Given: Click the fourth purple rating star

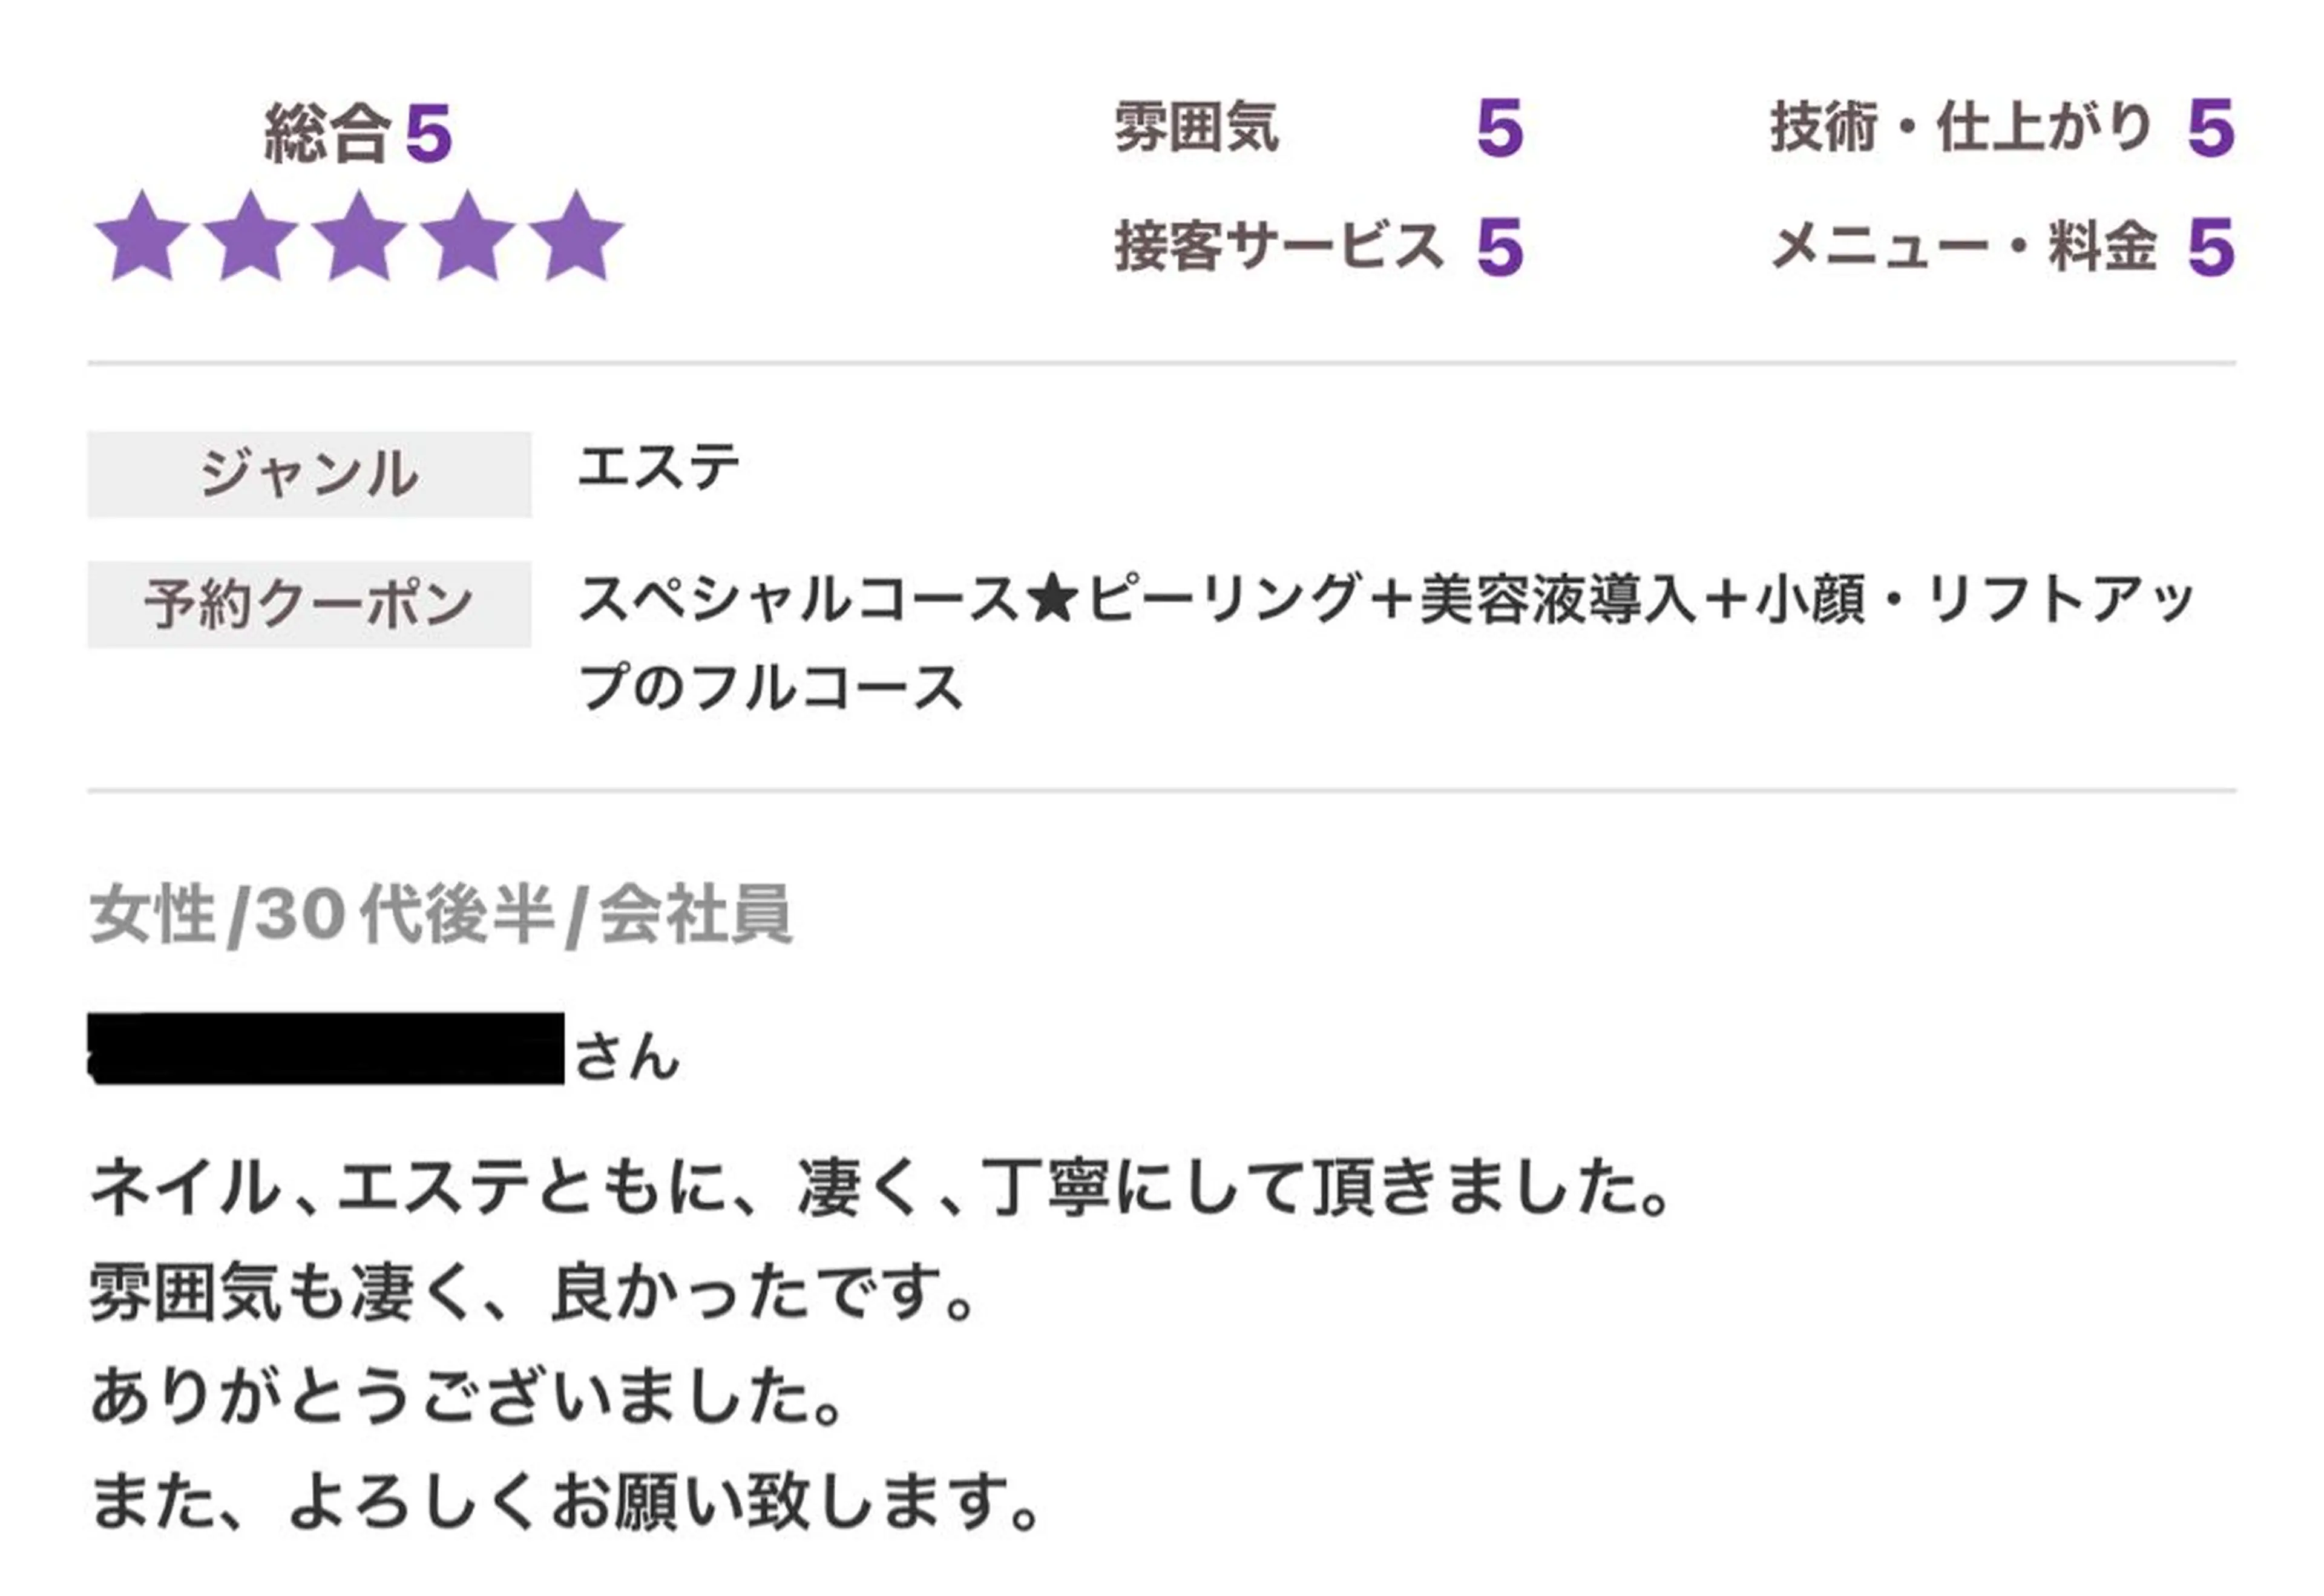Looking at the screenshot, I should [x=467, y=238].
